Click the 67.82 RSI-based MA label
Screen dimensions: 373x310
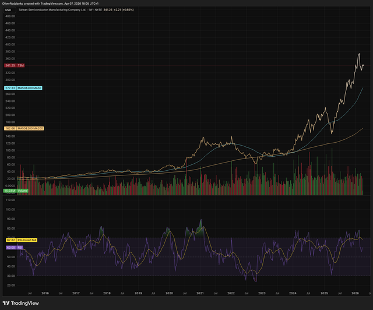(x=22, y=240)
